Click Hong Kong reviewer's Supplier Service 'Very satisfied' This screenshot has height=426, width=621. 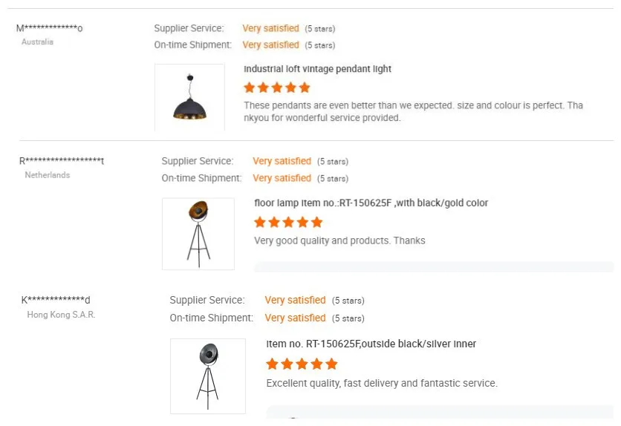pos(295,301)
